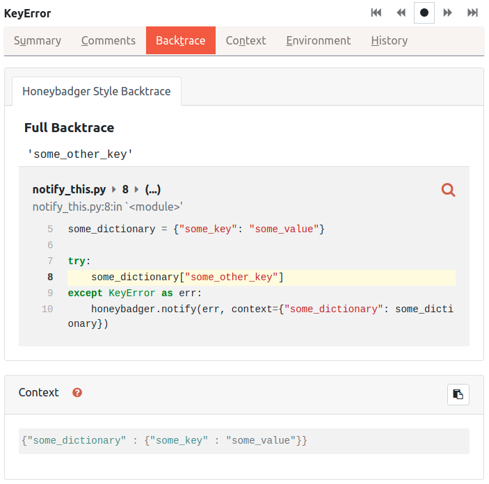The height and width of the screenshot is (484, 489).
Task: Open the Context help question mark
Action: [x=77, y=392]
